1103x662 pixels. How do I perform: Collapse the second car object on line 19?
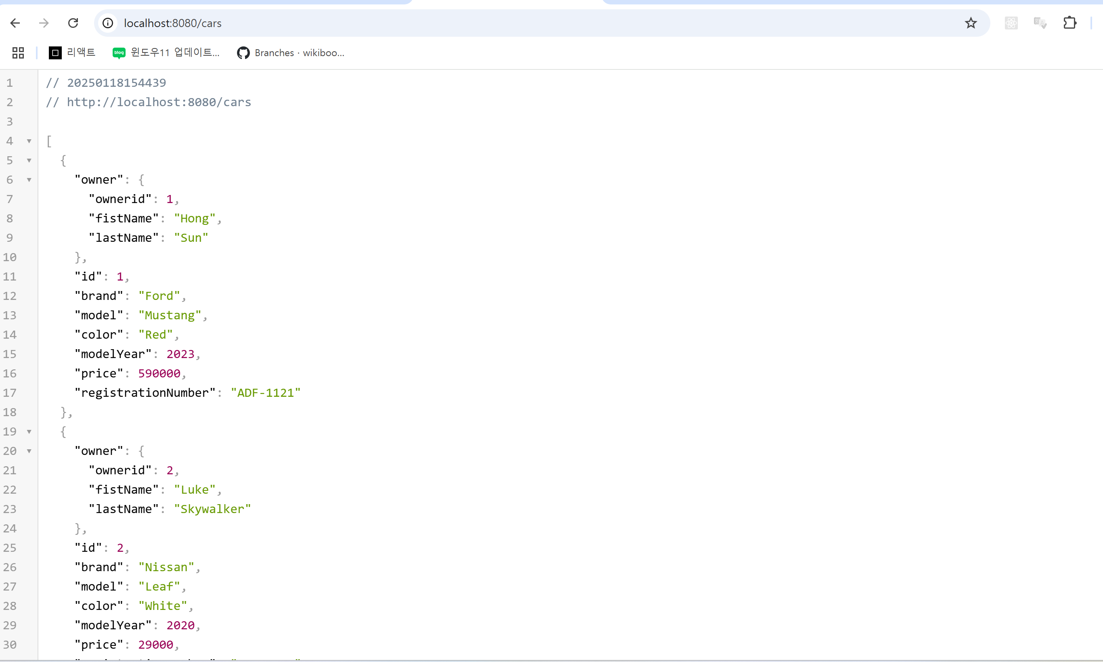pyautogui.click(x=29, y=432)
